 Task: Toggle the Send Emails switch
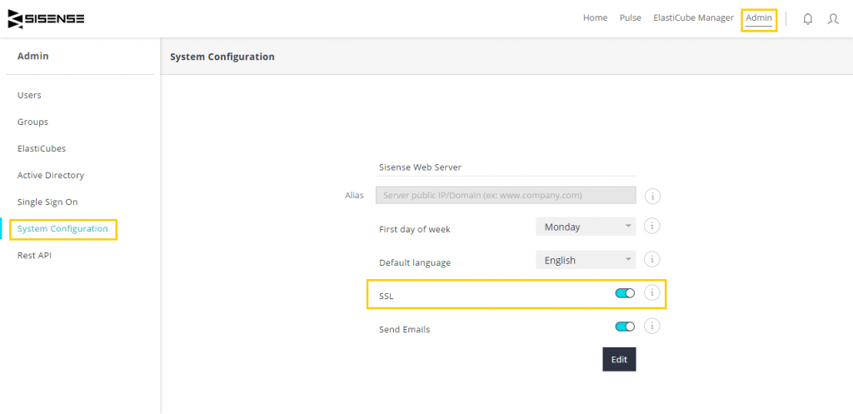625,327
